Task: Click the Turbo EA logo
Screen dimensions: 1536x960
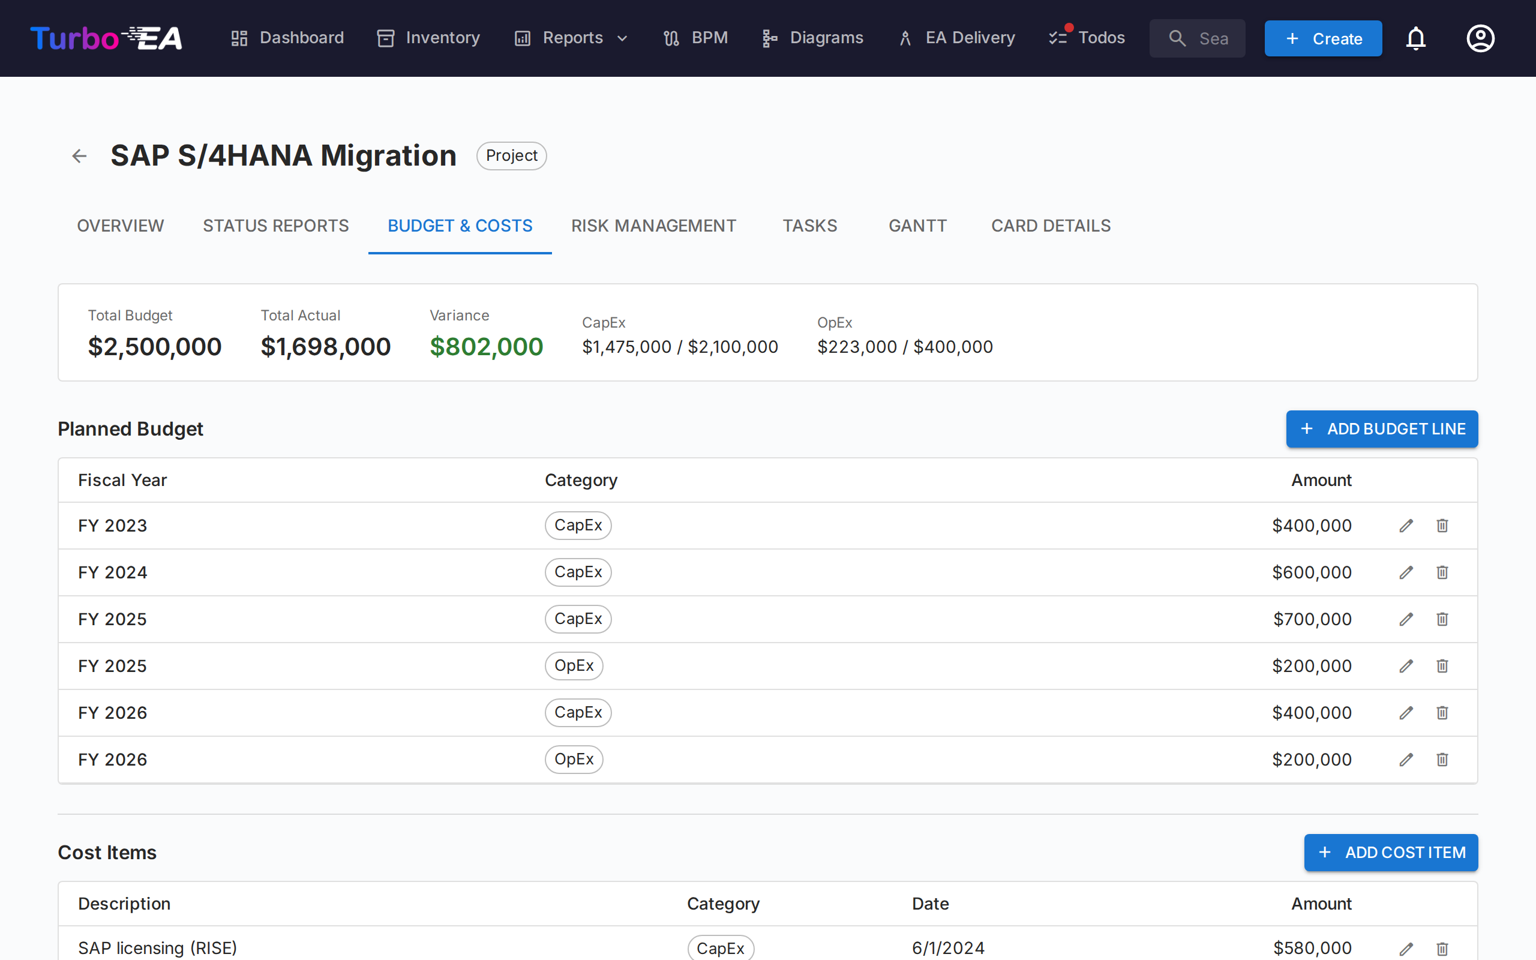Action: coord(107,39)
